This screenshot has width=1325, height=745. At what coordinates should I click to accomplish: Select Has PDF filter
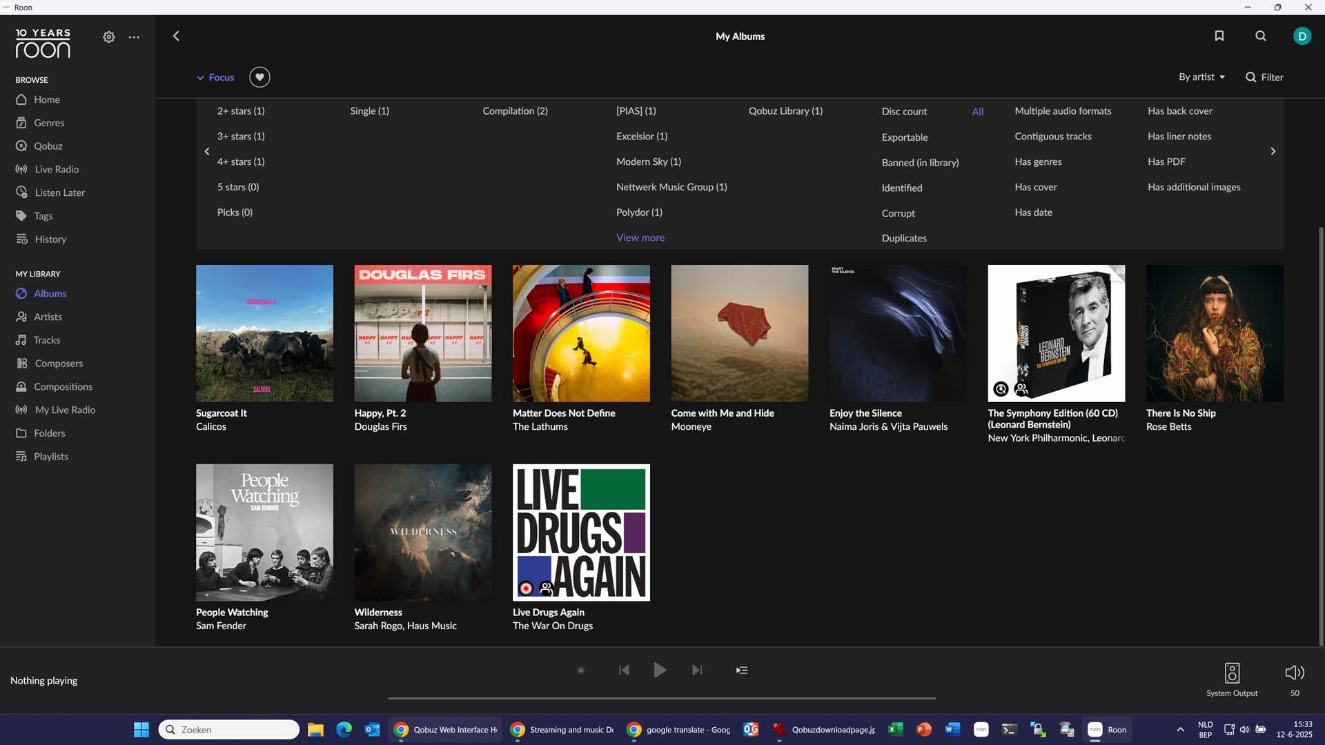pyautogui.click(x=1166, y=161)
